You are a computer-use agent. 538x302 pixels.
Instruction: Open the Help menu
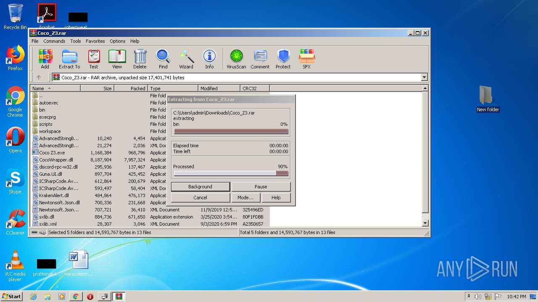pos(134,41)
